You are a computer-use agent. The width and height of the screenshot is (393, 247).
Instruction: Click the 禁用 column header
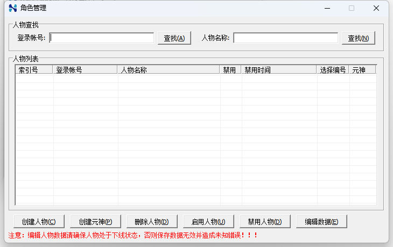click(x=230, y=70)
